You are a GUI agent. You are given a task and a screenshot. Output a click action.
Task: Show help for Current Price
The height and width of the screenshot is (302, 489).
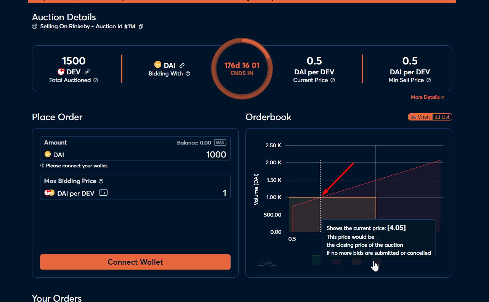click(333, 80)
